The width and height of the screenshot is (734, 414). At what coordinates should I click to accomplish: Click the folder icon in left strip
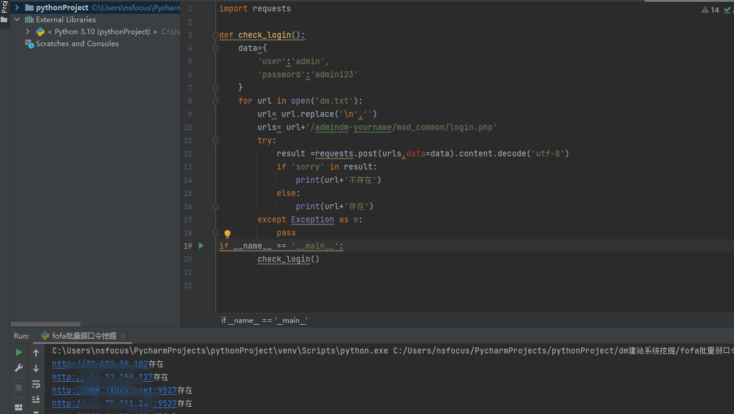click(x=4, y=20)
